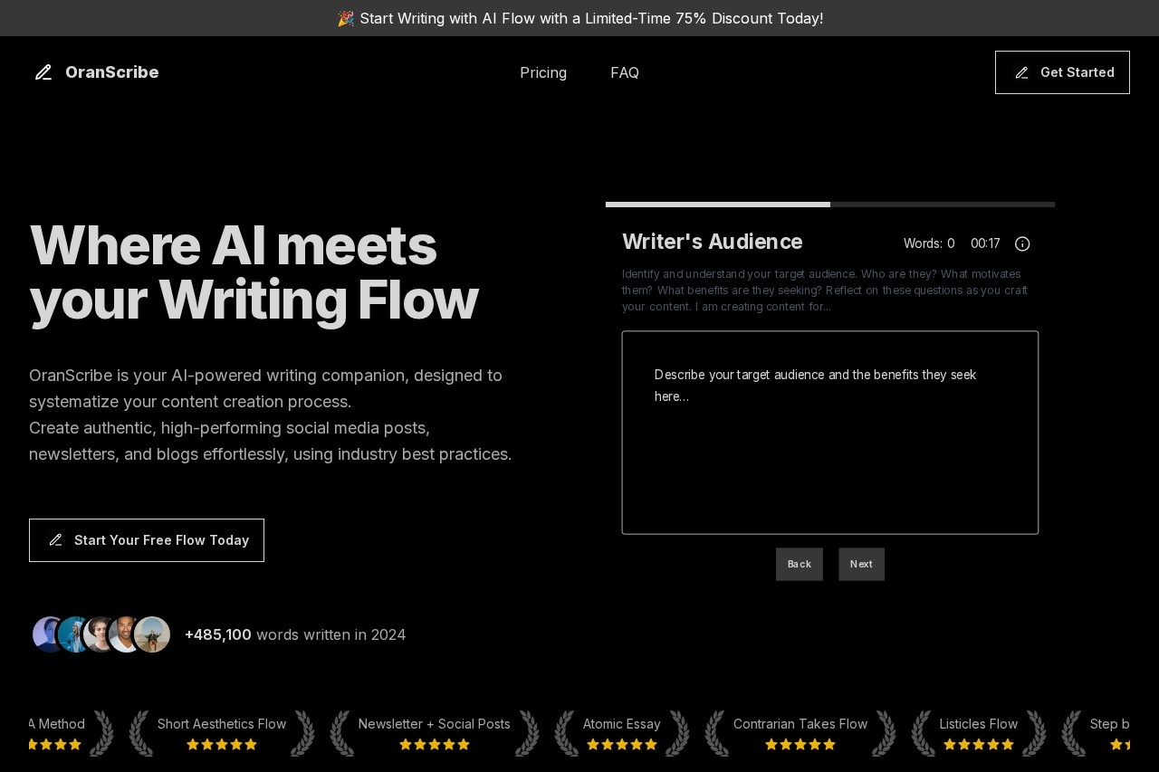This screenshot has height=772, width=1159.
Task: Click the Short Aesthetics Flow star rating
Action: tap(222, 745)
